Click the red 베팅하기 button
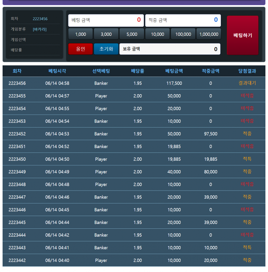 point(242,35)
